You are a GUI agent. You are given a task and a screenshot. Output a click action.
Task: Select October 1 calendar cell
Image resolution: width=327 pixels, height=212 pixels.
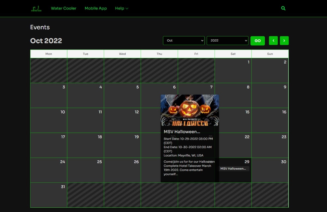tap(233, 70)
